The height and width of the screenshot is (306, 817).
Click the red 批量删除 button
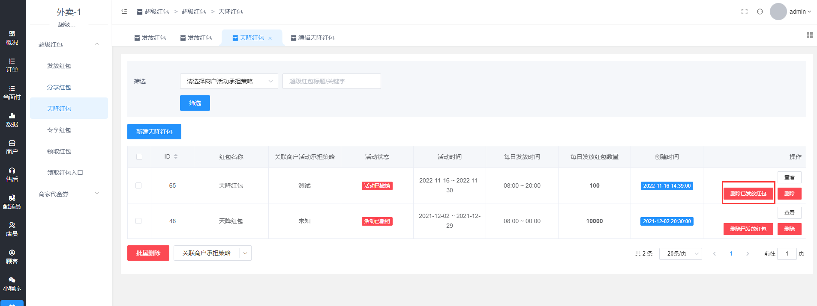[148, 253]
